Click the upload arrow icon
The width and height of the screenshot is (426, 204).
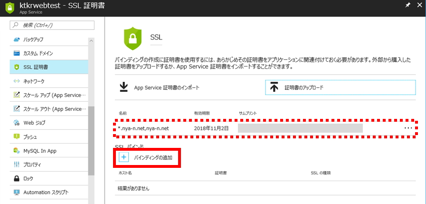[x=274, y=87]
